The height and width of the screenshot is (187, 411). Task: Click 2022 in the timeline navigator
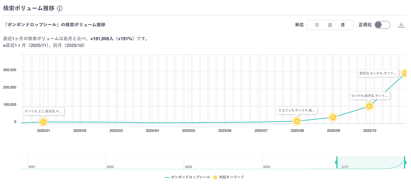(110, 167)
